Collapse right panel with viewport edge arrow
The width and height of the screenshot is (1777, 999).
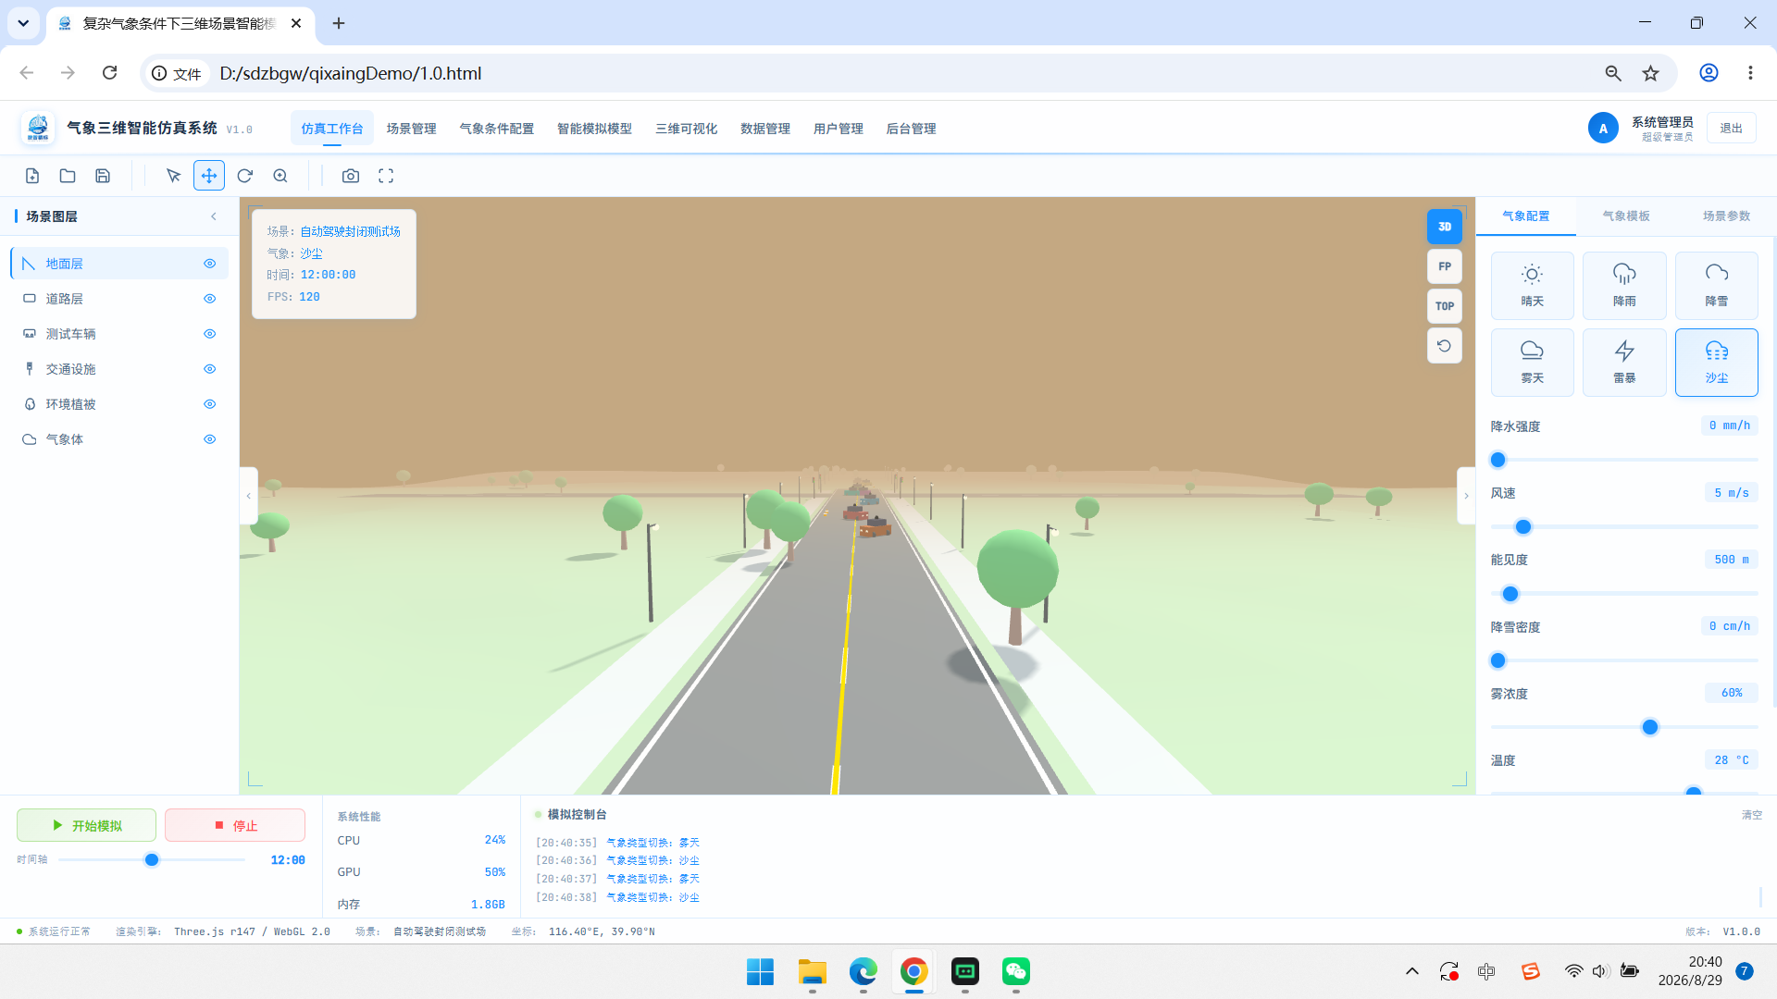tap(1466, 496)
